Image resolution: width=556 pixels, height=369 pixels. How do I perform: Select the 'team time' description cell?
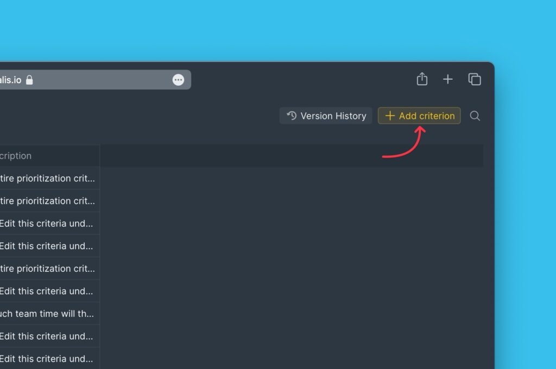[48, 314]
